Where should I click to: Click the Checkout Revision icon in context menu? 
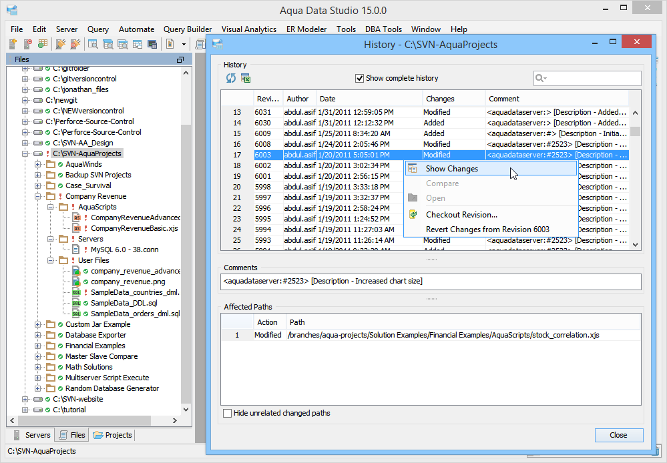[x=413, y=215]
